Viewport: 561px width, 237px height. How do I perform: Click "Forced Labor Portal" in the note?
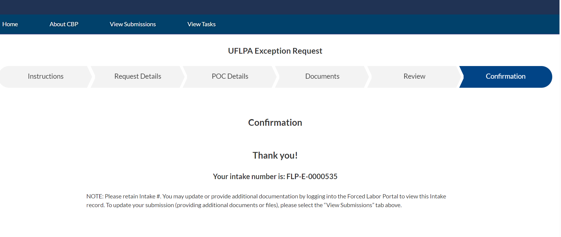click(x=372, y=197)
